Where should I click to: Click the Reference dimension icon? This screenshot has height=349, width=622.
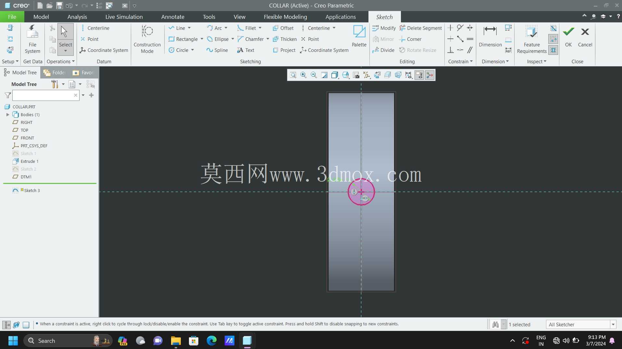click(x=508, y=50)
